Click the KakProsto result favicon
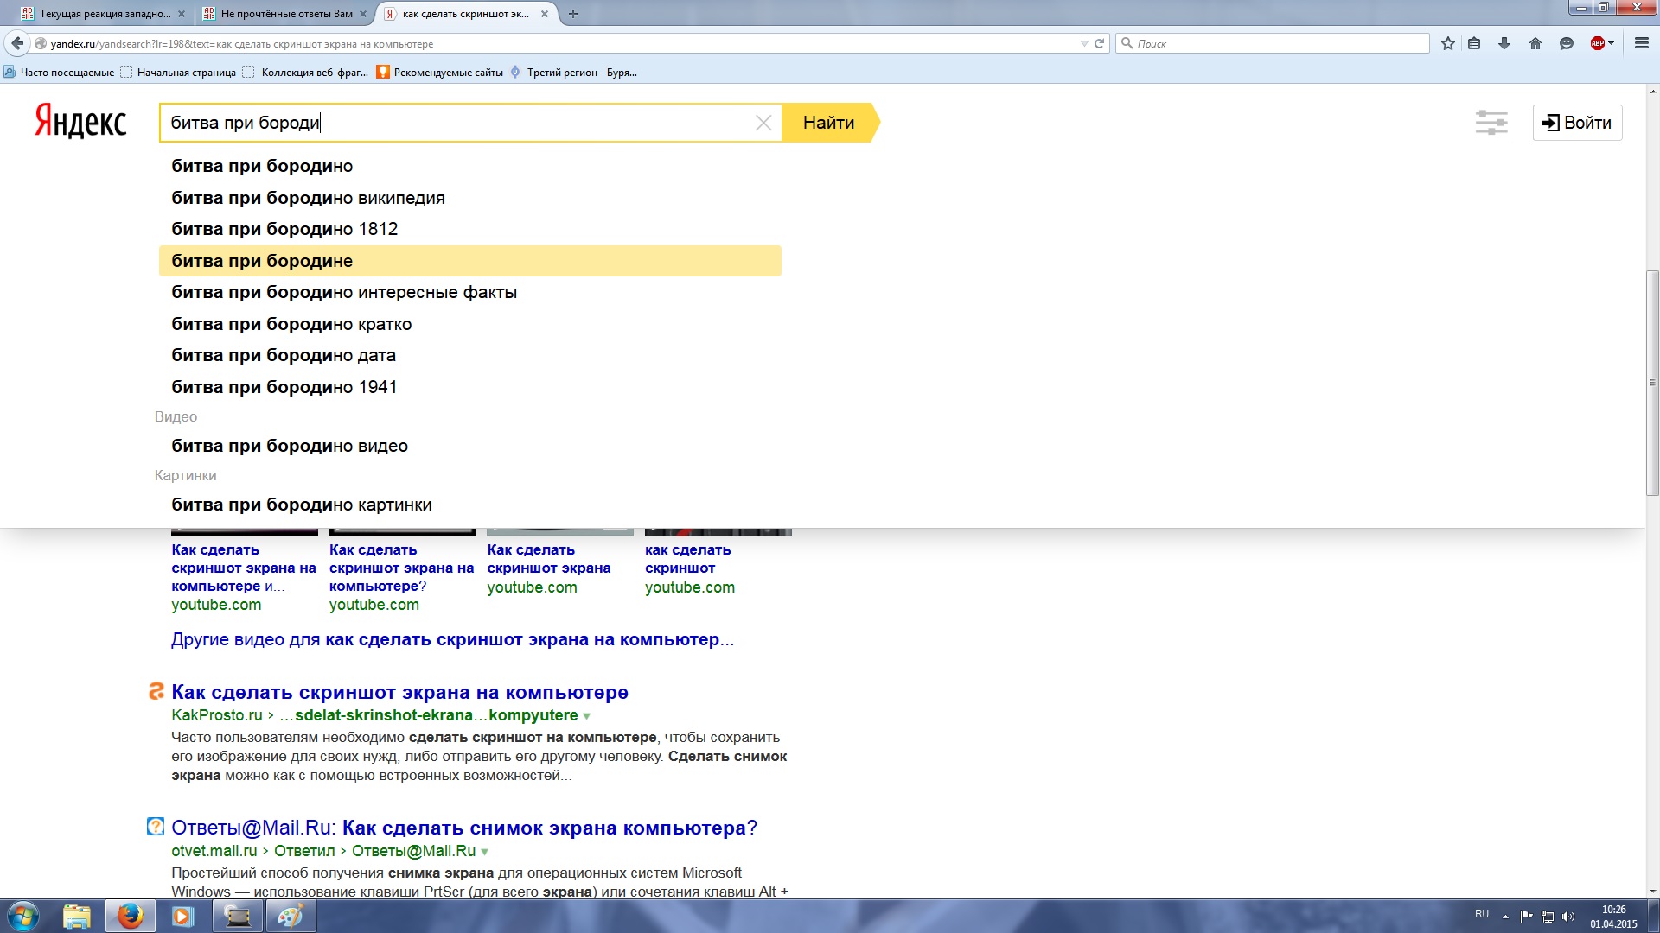The height and width of the screenshot is (933, 1660). click(156, 691)
